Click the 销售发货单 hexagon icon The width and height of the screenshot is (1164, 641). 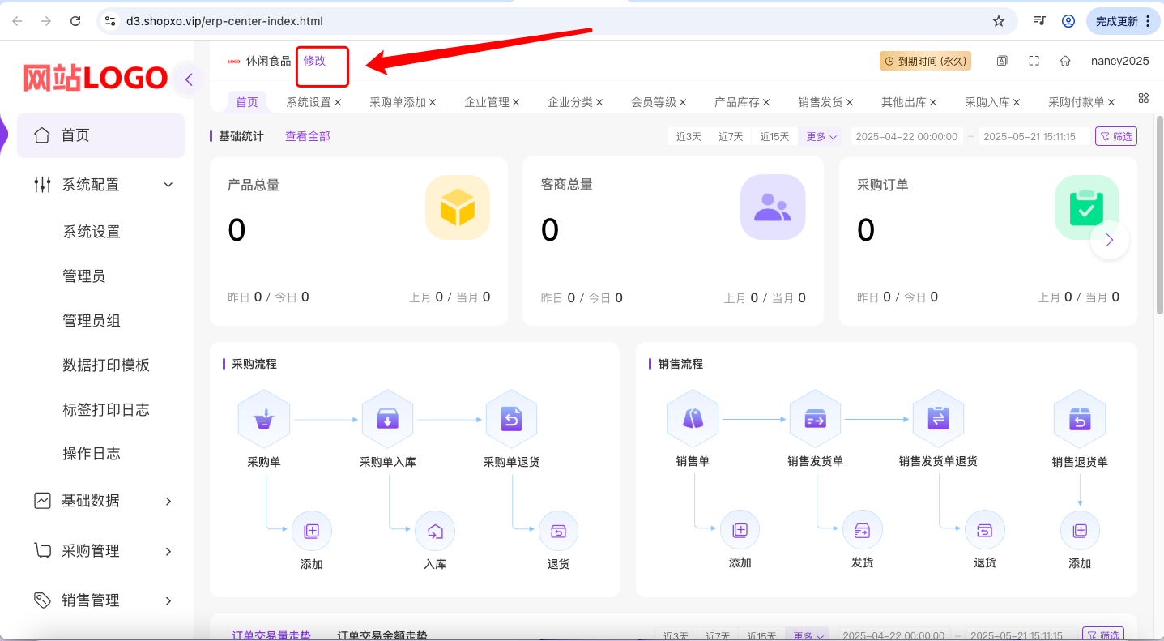coord(816,418)
